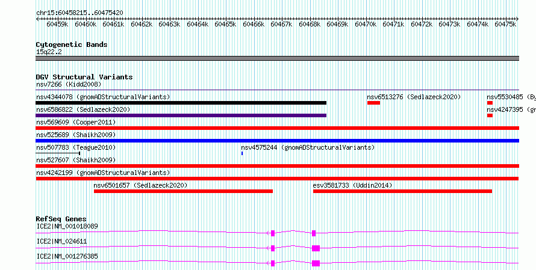Select the esv3581733 Uddin2014 red bar
The image size is (536, 270).
[x=402, y=191]
